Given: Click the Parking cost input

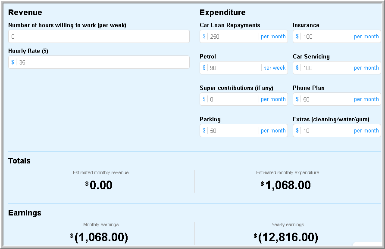Looking at the screenshot, I should point(233,131).
